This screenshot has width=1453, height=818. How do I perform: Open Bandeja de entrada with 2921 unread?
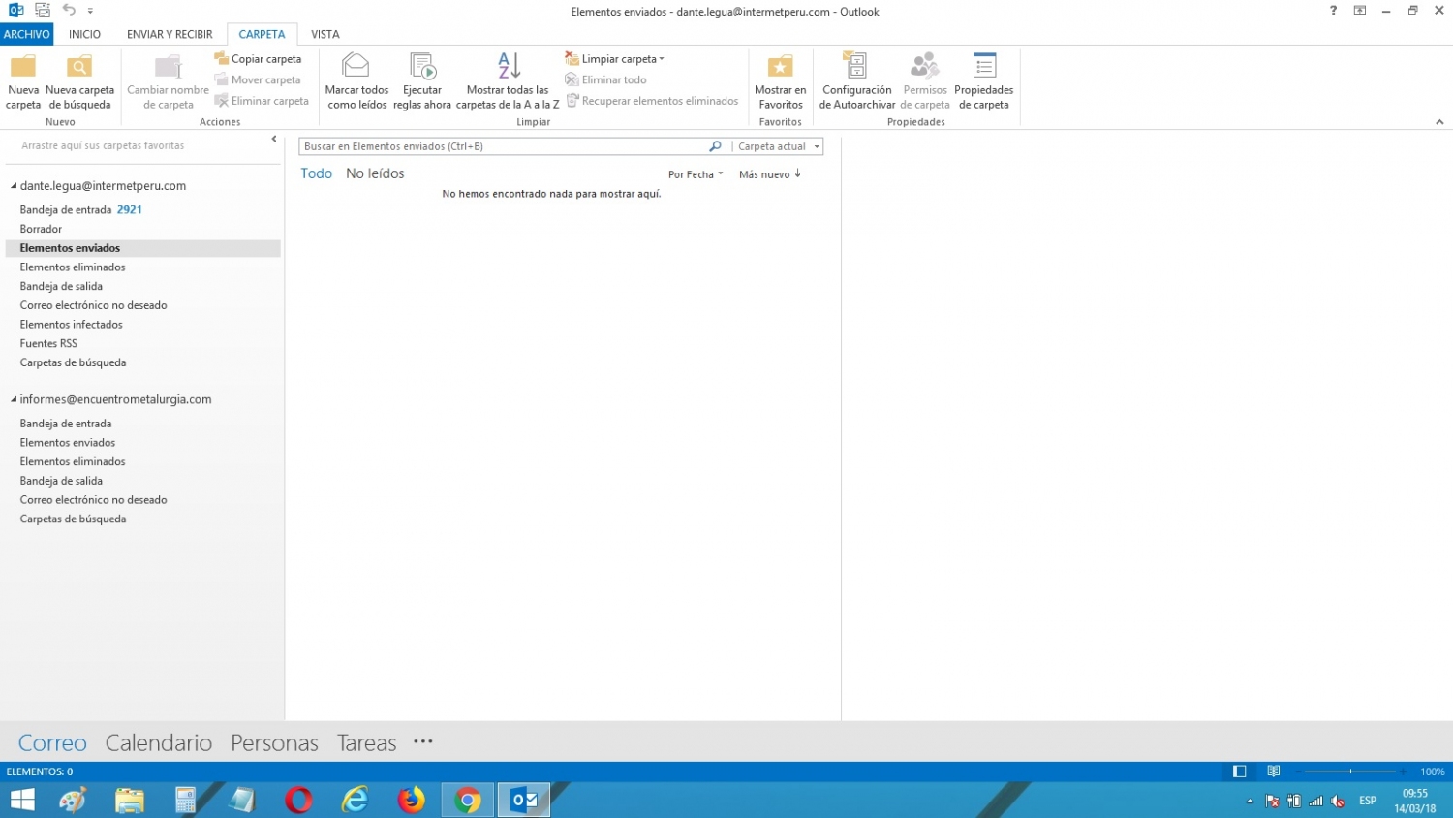(x=81, y=209)
